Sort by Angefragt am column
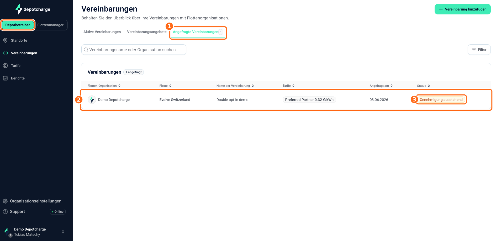The height and width of the screenshot is (241, 496). click(x=381, y=86)
